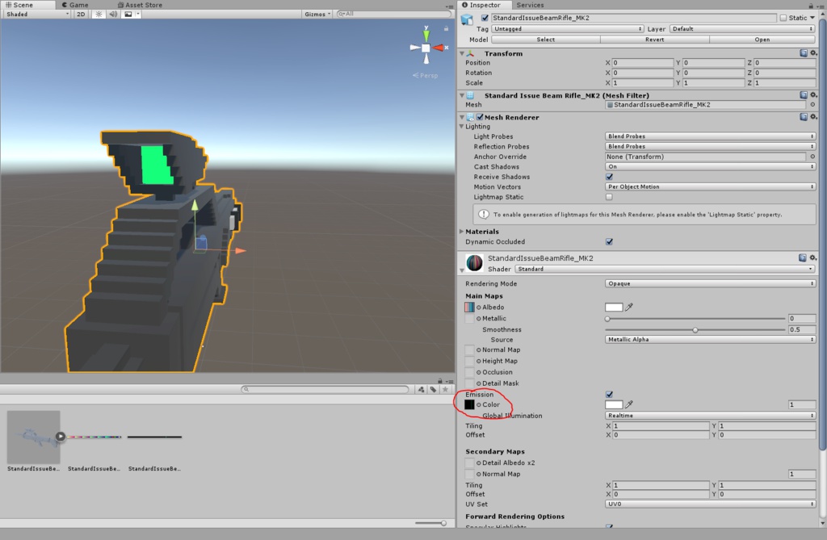The image size is (827, 540).
Task: Open the Layer dropdown
Action: click(743, 28)
